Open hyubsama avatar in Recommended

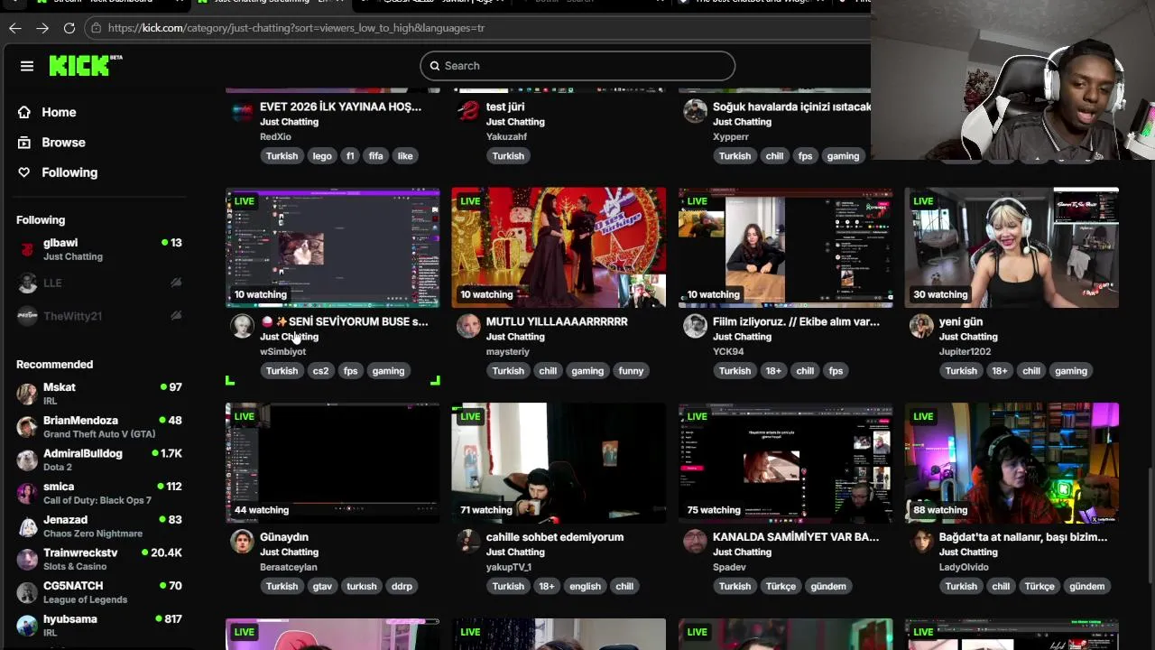click(x=27, y=626)
